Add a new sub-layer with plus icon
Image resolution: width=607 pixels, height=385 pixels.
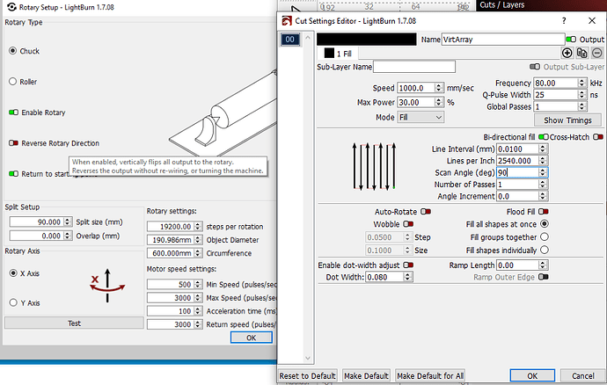tap(567, 53)
